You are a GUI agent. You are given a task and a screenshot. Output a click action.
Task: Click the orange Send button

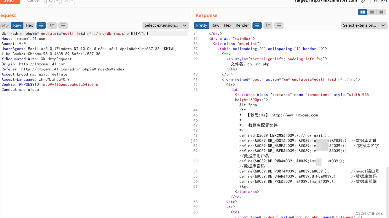click(10, 1)
